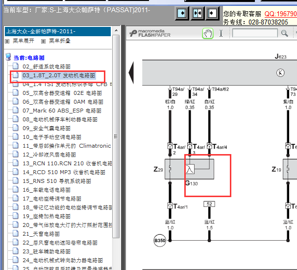Open 20_带气体放电大灯的大灯照射范围
Viewport: 297px width, 270px height.
pyautogui.click(x=67, y=225)
